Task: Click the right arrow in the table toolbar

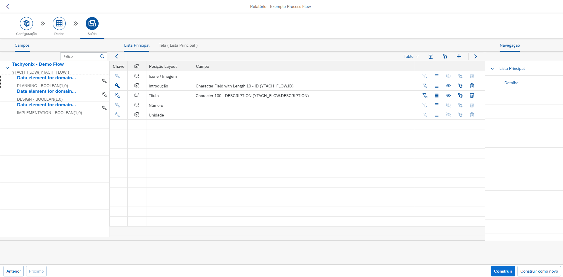Action: (x=476, y=56)
